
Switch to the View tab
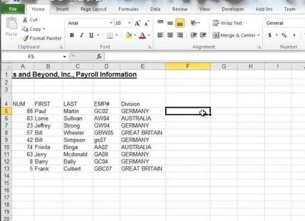204,9
